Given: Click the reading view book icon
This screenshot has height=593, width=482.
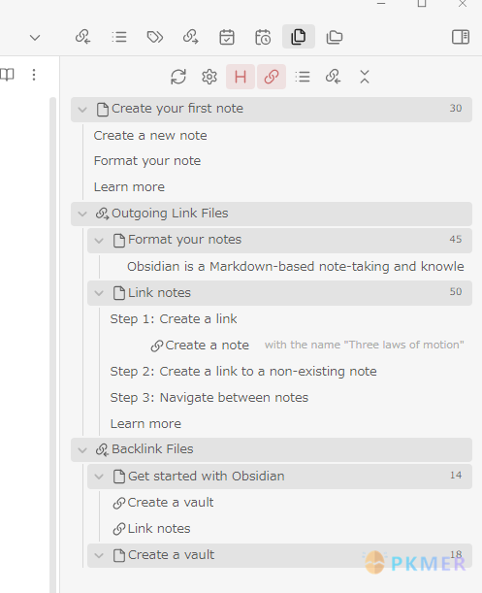Looking at the screenshot, I should click(7, 75).
